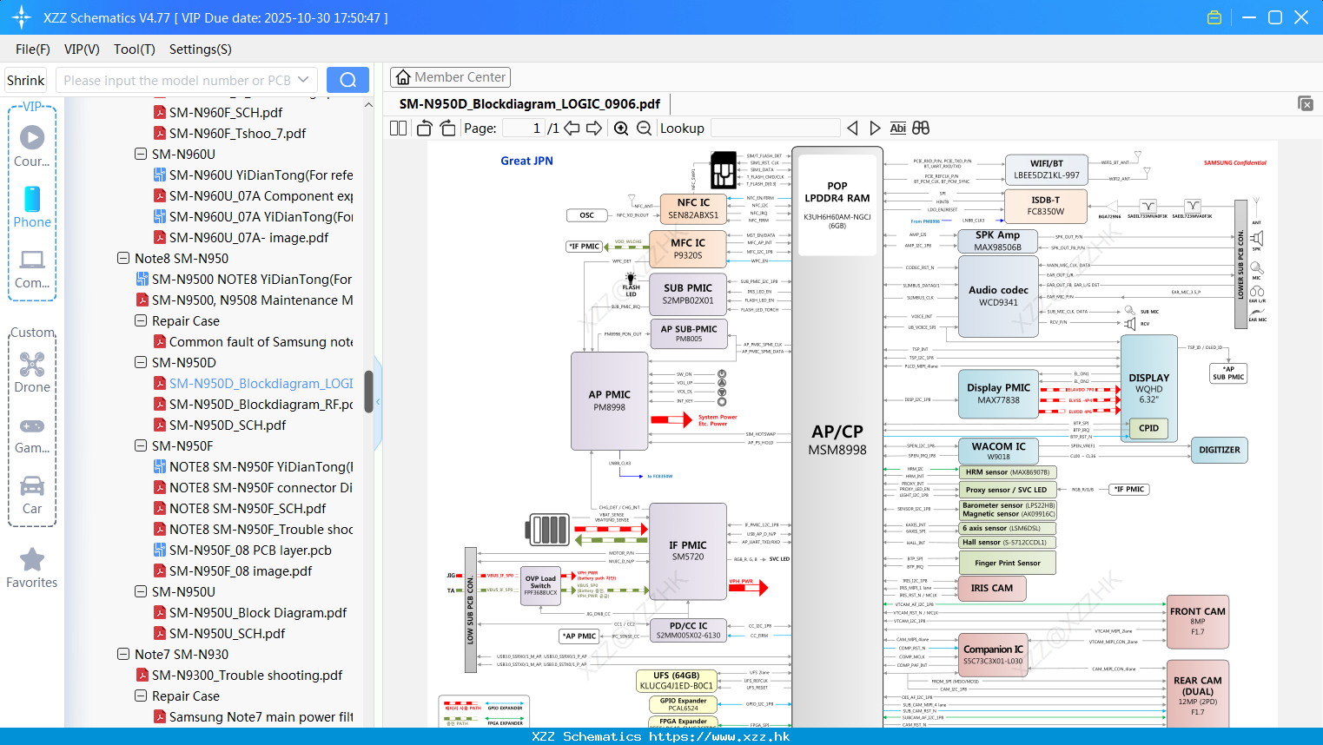Collapse the SM-N950F tree node
This screenshot has height=745, width=1323.
point(141,445)
